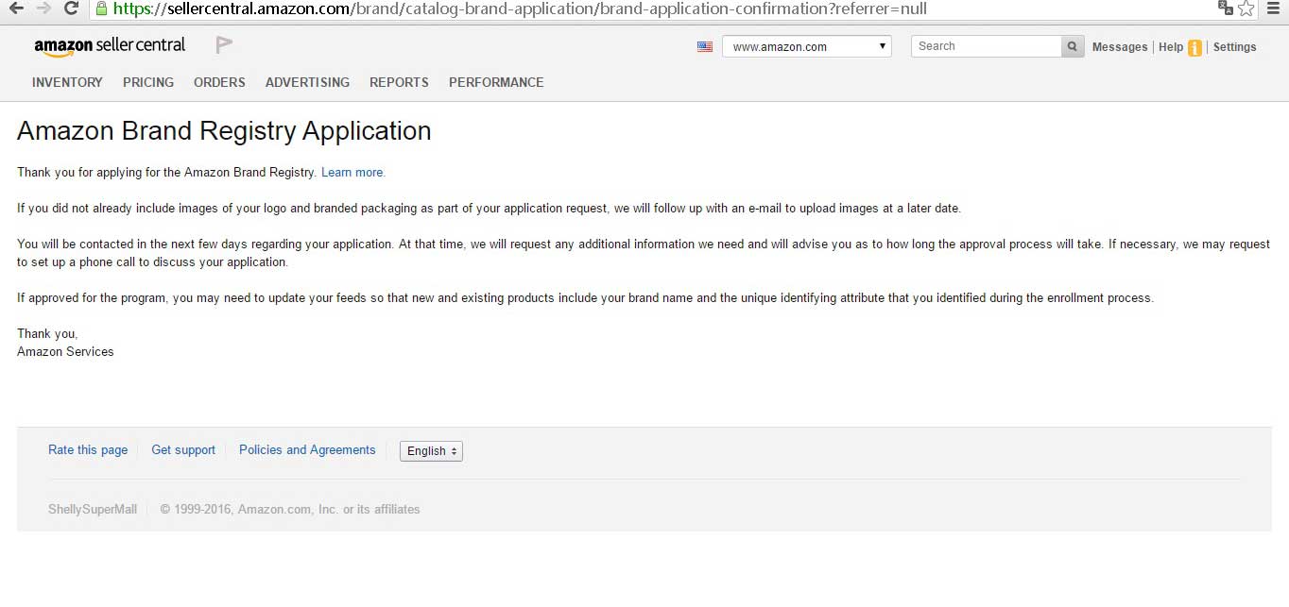Viewport: 1289px width, 607px height.
Task: Click the Get support link
Action: 183,450
